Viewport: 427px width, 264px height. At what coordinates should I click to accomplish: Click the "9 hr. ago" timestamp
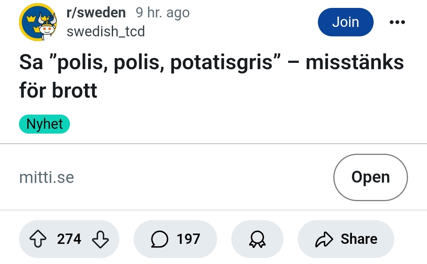point(162,13)
